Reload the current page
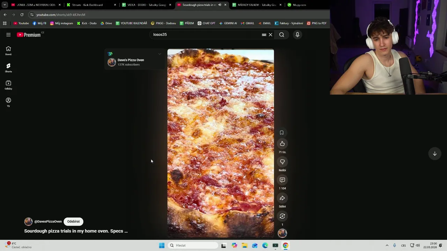This screenshot has width=447, height=251. point(22,15)
